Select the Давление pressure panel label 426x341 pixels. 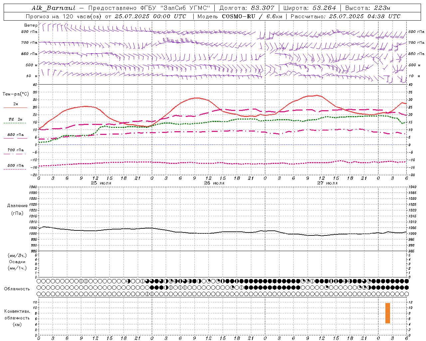click(x=17, y=206)
